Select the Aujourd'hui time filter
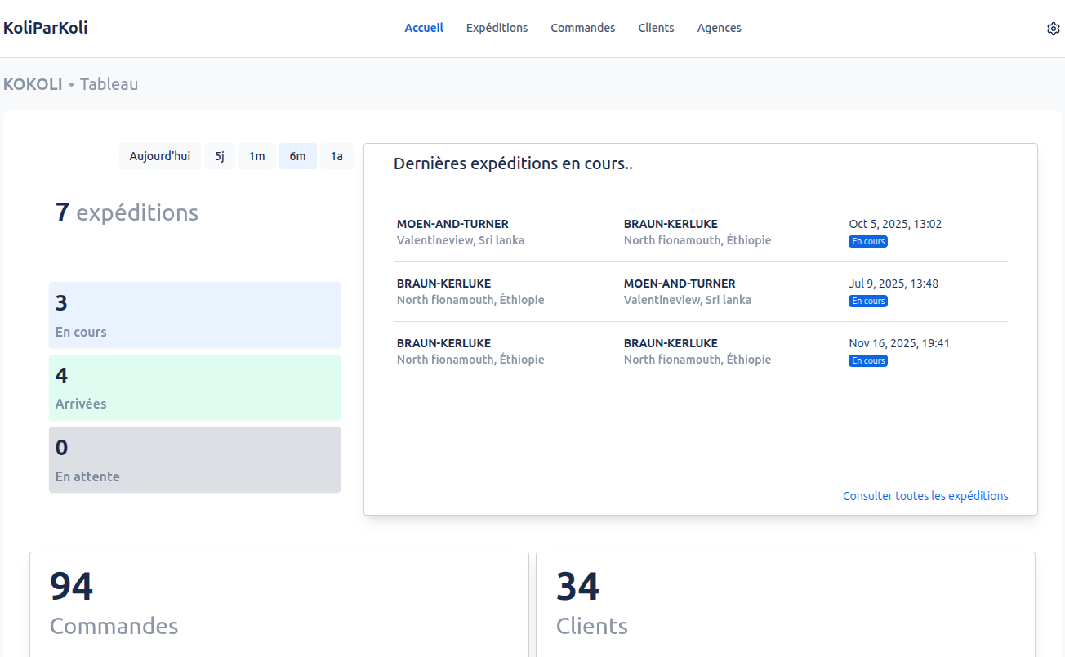1065x657 pixels. pyautogui.click(x=160, y=156)
